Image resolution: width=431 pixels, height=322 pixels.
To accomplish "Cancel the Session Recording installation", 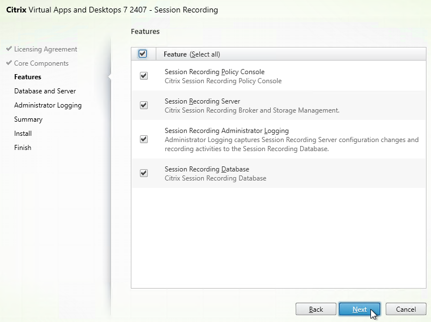I will pyautogui.click(x=406, y=310).
